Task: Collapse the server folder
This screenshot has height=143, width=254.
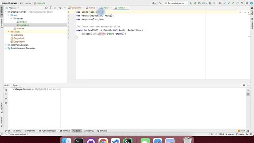Action: [12, 19]
